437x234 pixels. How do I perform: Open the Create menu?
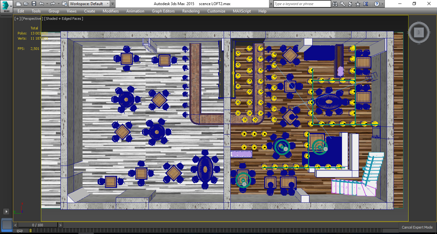click(90, 11)
